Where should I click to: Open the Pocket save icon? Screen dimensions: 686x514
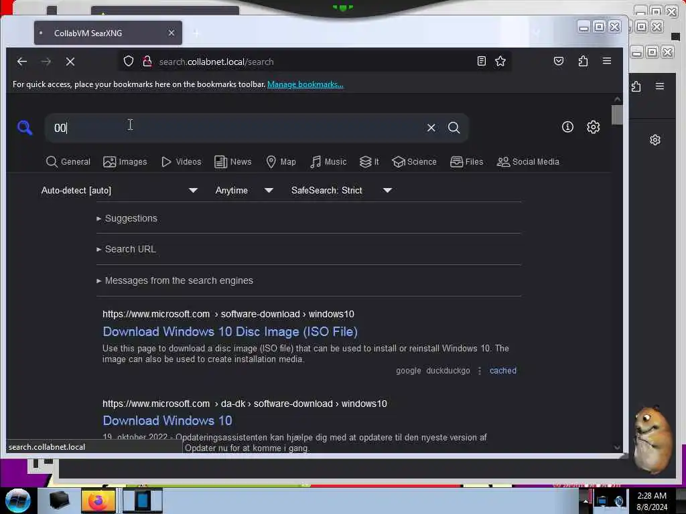pos(558,61)
